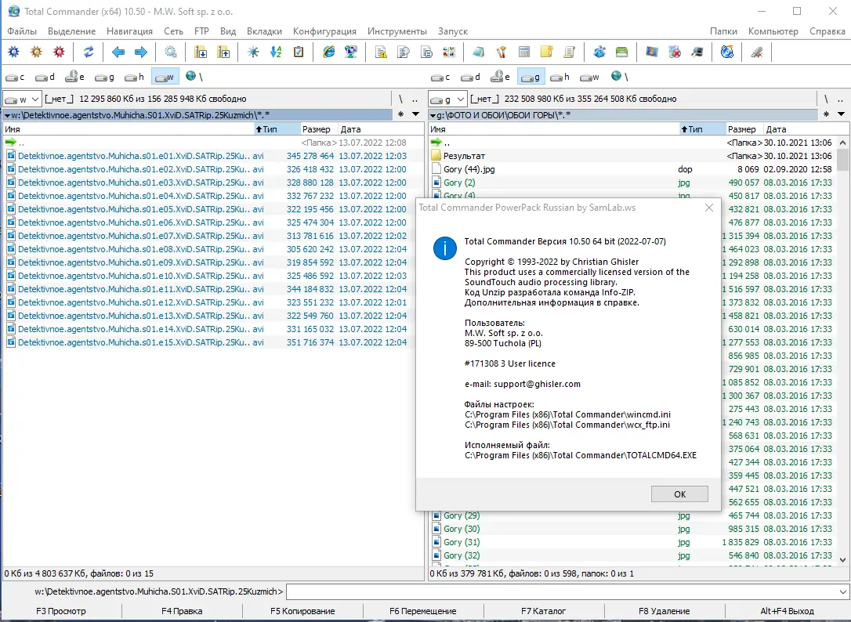
Task: Switch right panel to drive w
Action: [x=589, y=77]
